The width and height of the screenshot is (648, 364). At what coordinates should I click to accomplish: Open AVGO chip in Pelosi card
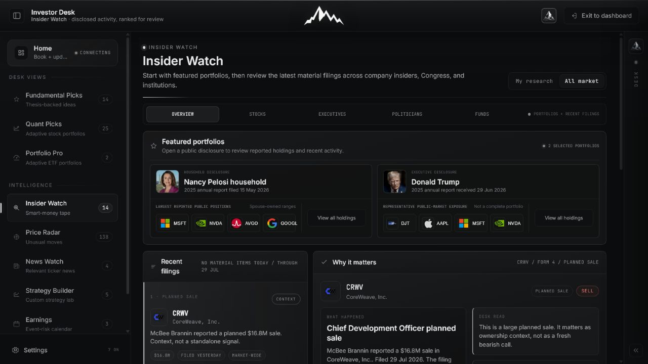(244, 223)
